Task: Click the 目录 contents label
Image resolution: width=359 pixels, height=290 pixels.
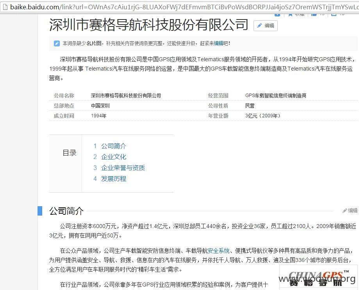Action: pyautogui.click(x=70, y=153)
